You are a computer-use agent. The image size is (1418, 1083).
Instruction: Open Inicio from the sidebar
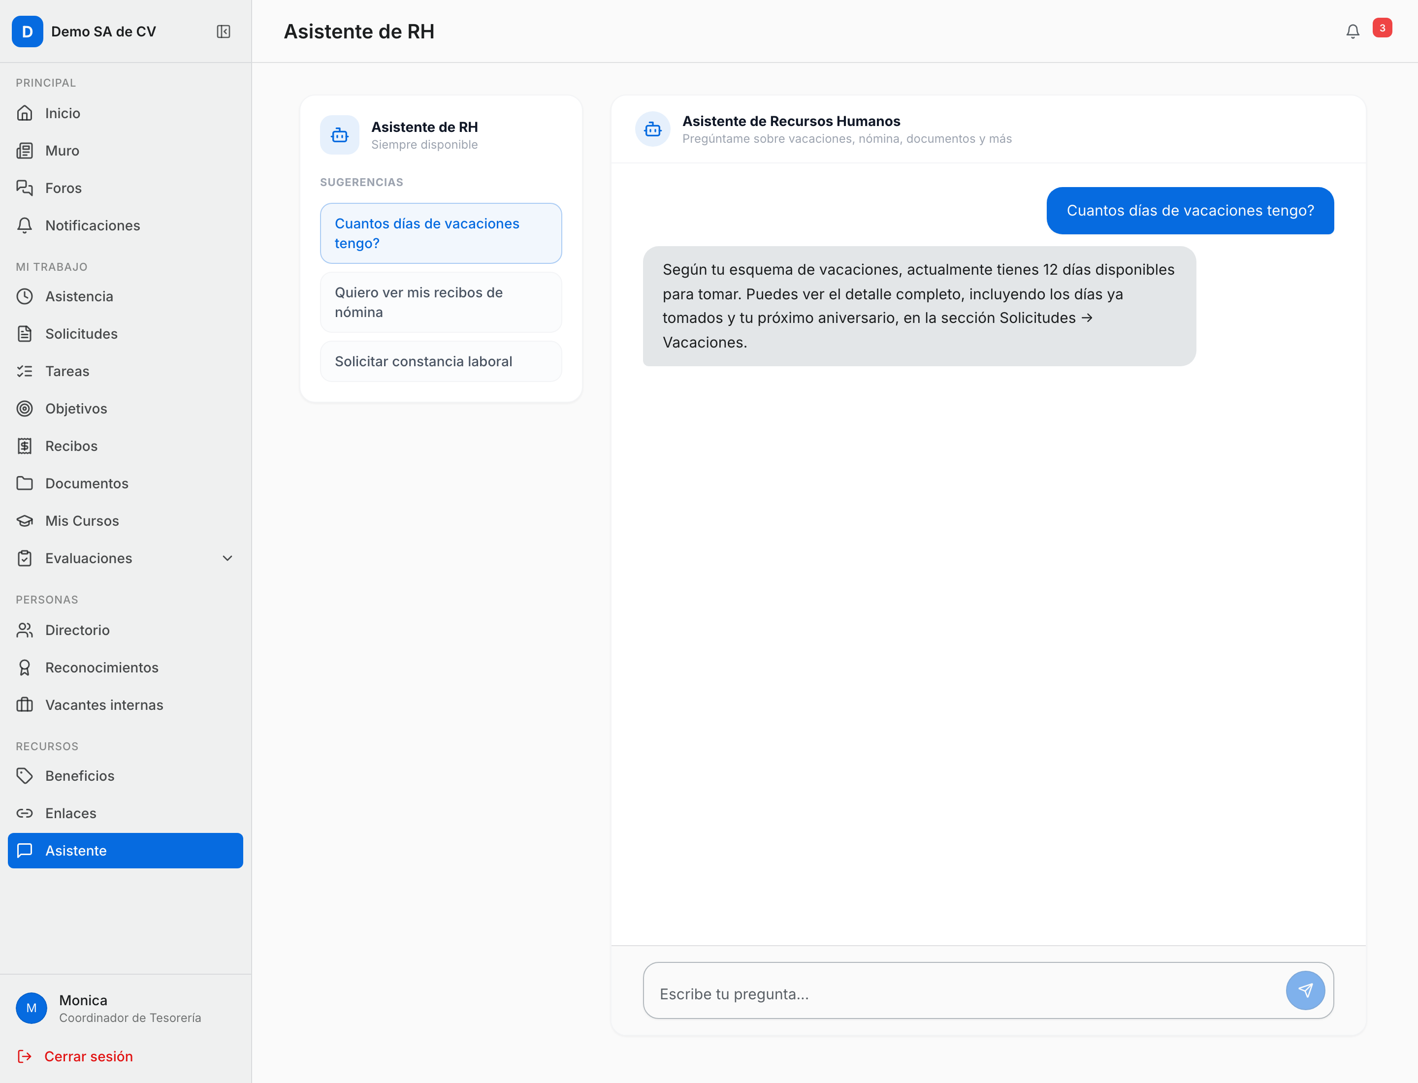[125, 113]
